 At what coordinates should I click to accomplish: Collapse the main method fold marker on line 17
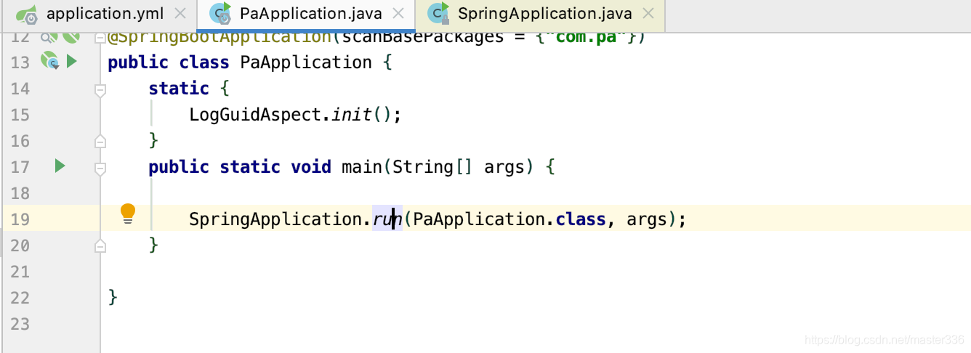[100, 168]
